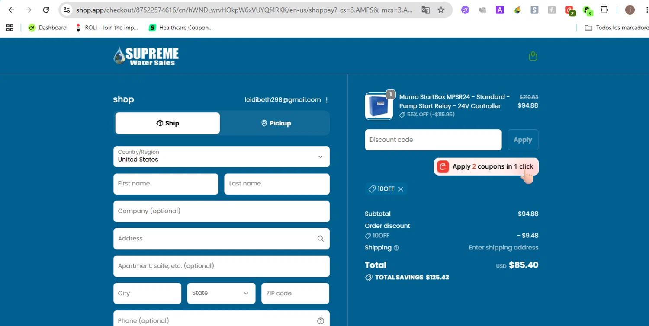649x326 pixels.
Task: Open Dashboard bookmark
Action: pyautogui.click(x=47, y=28)
